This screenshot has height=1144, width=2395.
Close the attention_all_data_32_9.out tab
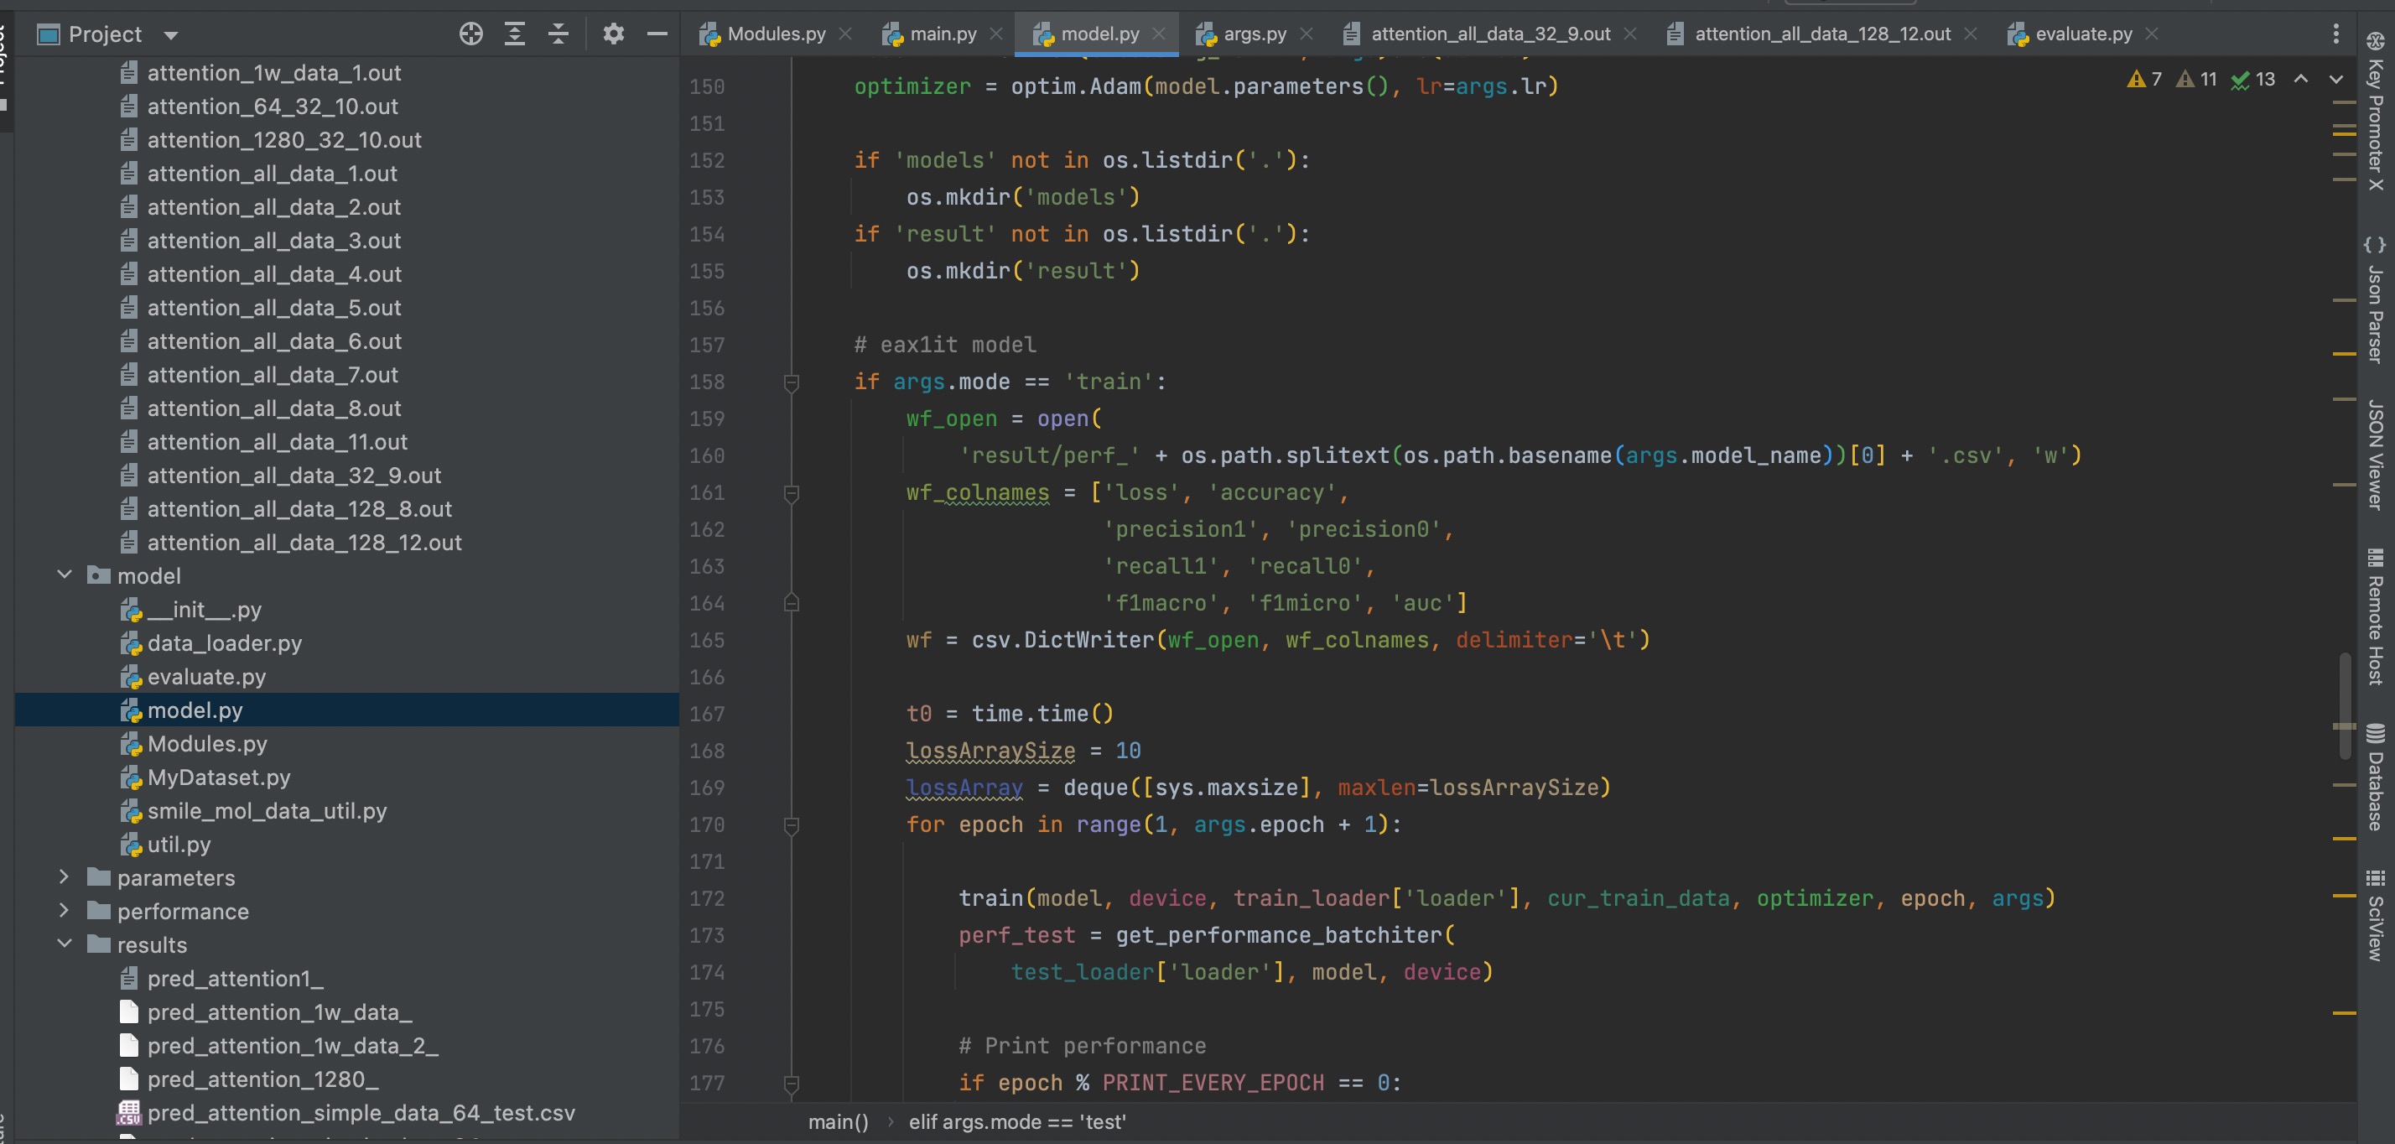pyautogui.click(x=1630, y=34)
